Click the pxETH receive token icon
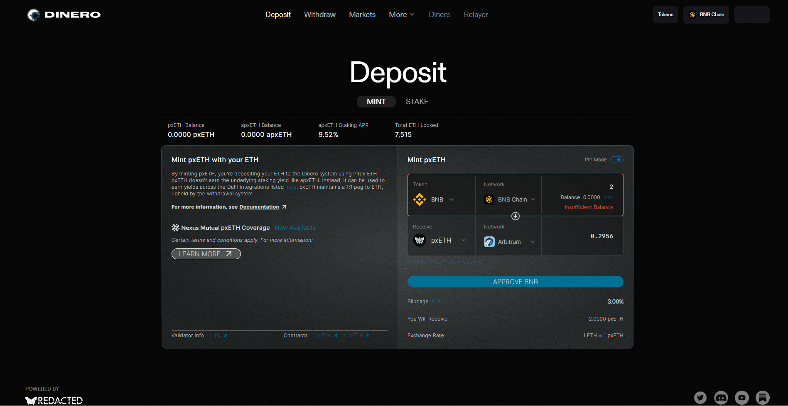Viewport: 788px width, 406px height. tap(420, 240)
